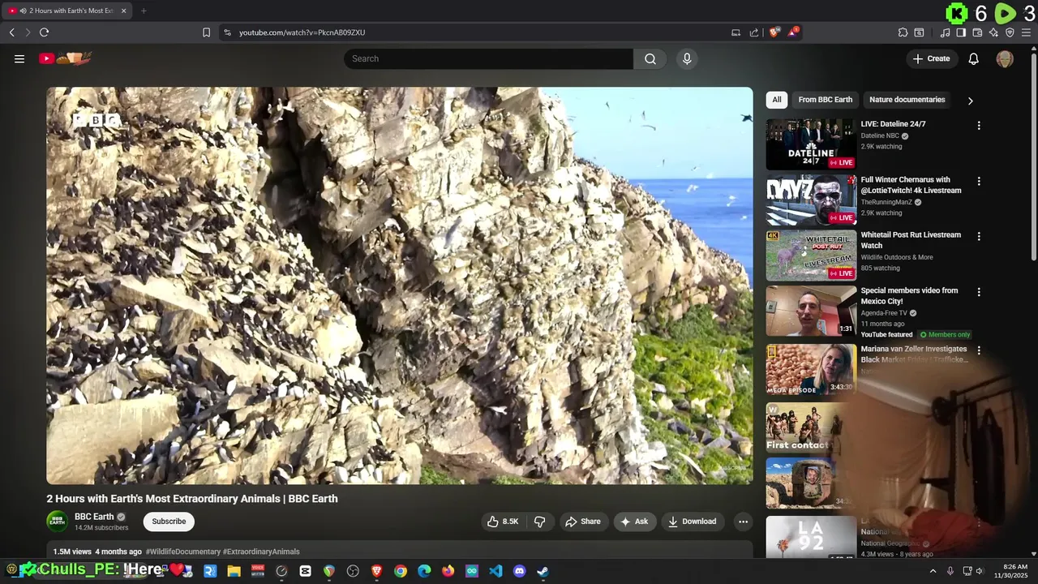This screenshot has width=1038, height=584.
Task: Open Steam from taskbar
Action: point(543,571)
